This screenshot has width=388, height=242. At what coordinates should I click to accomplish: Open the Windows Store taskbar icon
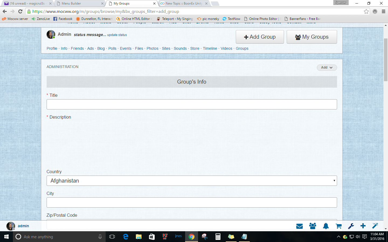[152, 237]
